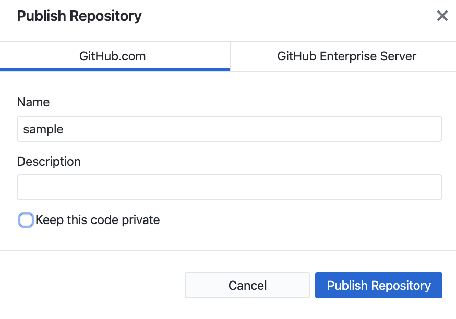The image size is (456, 319).
Task: Place cursor on 'sample' text in Name
Action: tap(43, 129)
